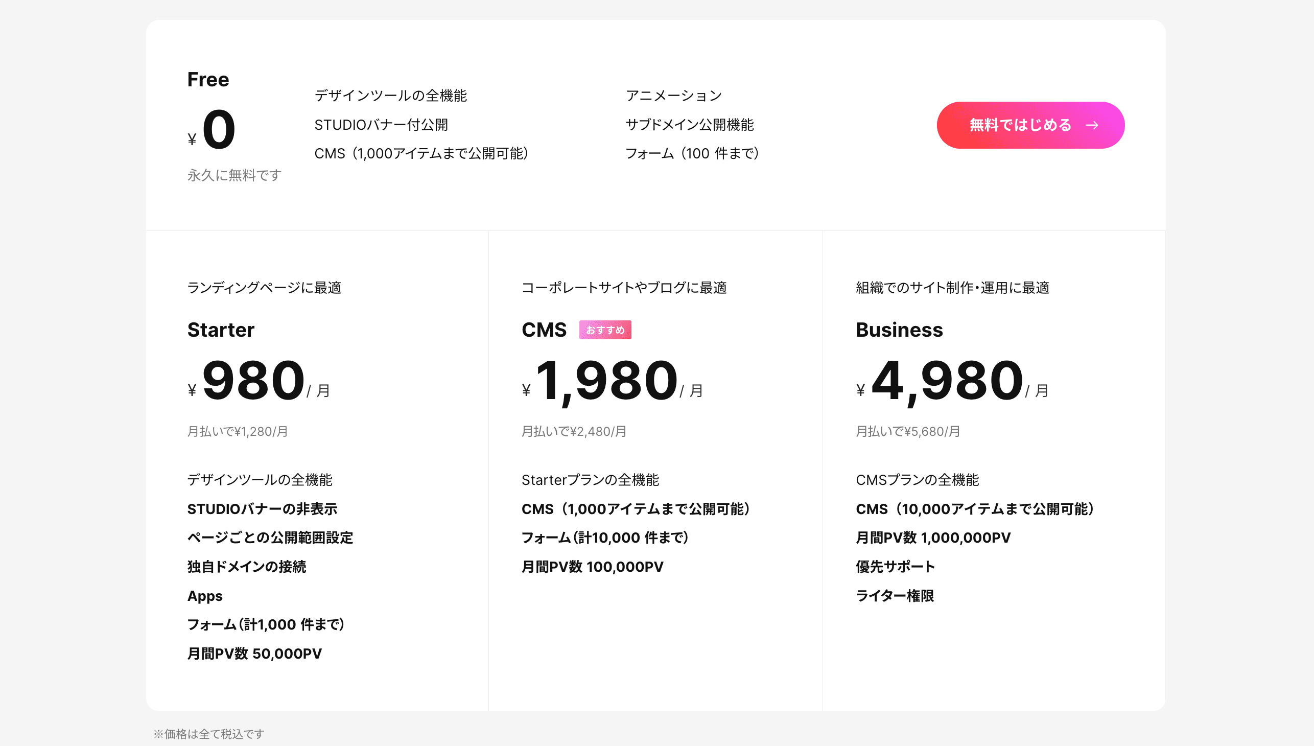Click the 優先サポート feature in Business
This screenshot has height=746, width=1314.
coord(895,567)
